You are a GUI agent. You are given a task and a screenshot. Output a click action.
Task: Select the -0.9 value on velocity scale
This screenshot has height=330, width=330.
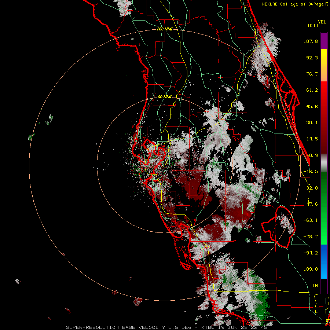point(312,155)
